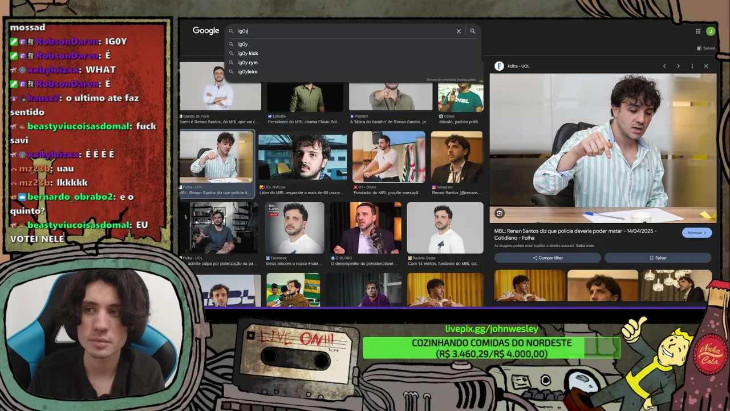Go to next image in preview panel
Viewport: 730px width, 411px height.
[678, 66]
